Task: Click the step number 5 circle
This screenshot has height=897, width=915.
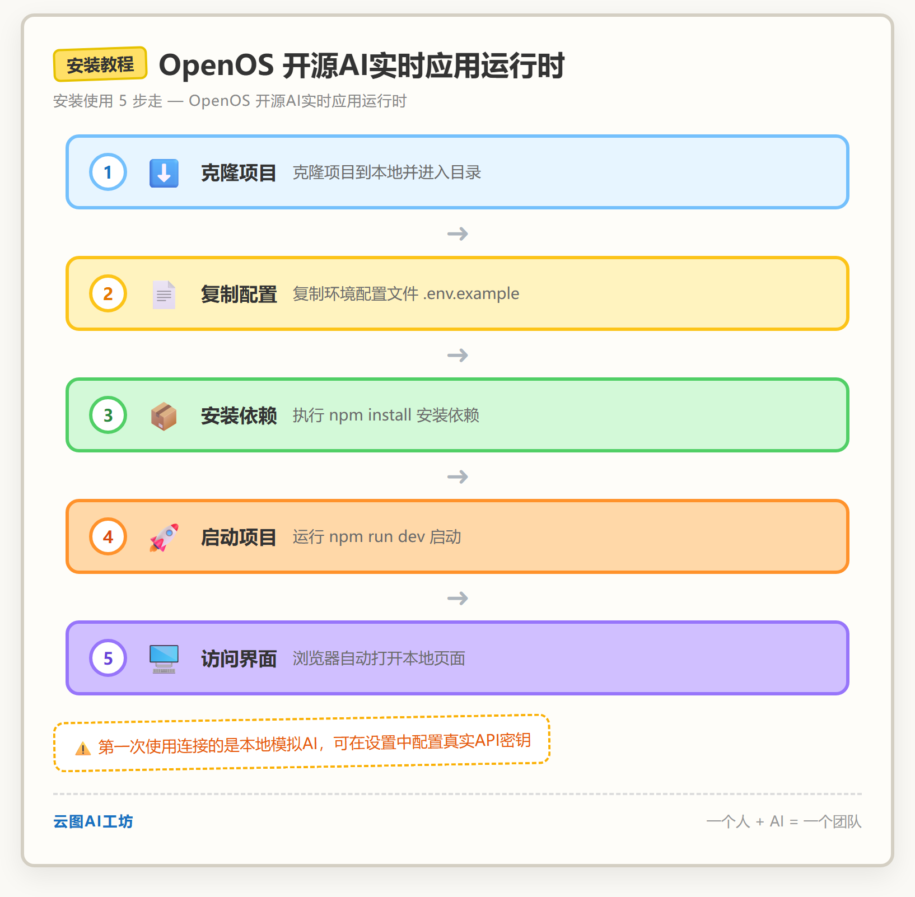Action: [x=108, y=658]
